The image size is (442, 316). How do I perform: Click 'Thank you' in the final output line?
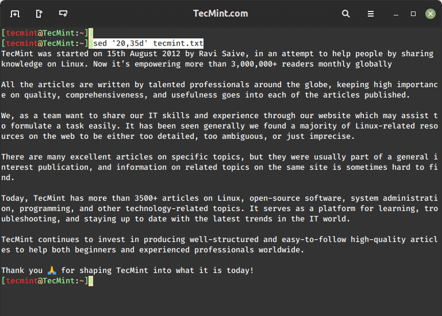pos(22,271)
